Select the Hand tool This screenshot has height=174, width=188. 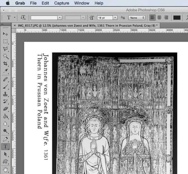5,169
